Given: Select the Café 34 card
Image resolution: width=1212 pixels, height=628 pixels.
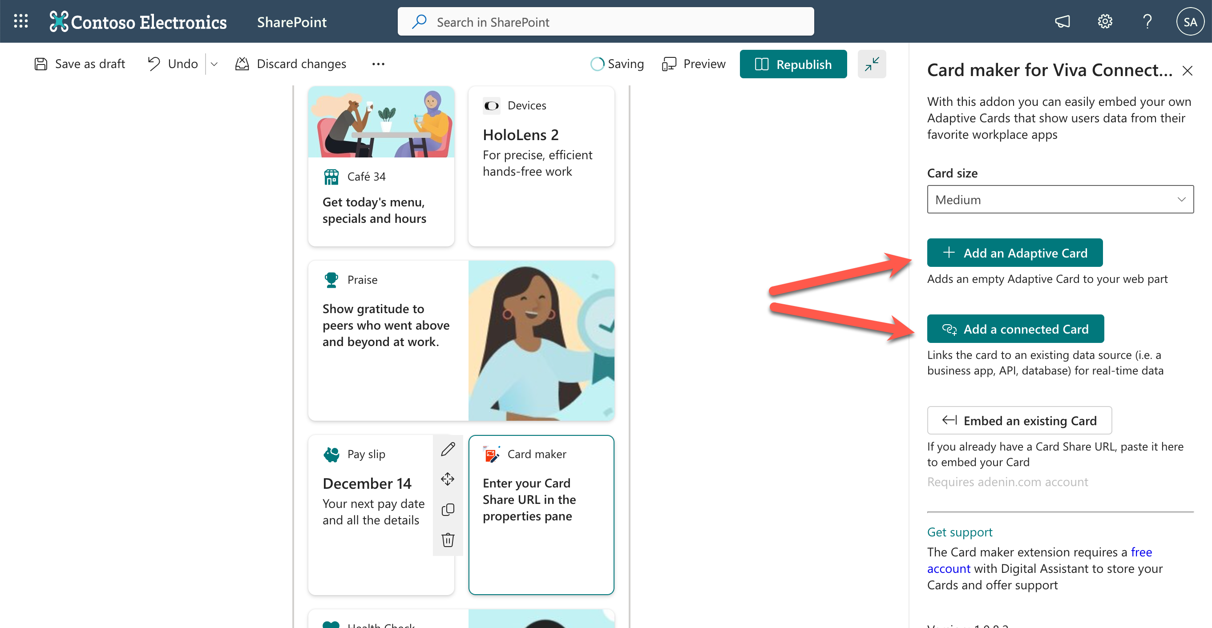Looking at the screenshot, I should pos(381,166).
